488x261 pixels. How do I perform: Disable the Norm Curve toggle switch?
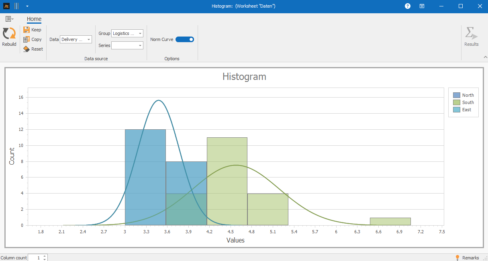[x=185, y=39]
